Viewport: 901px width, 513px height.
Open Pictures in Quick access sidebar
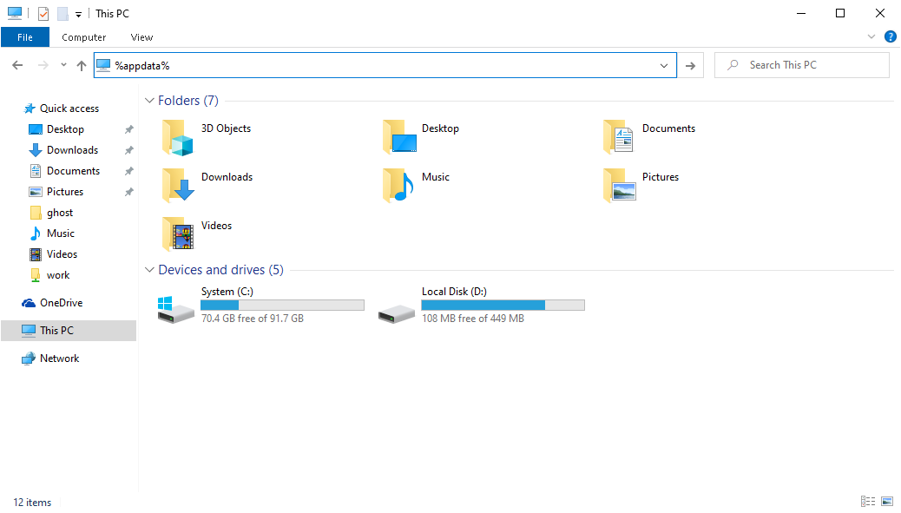65,192
